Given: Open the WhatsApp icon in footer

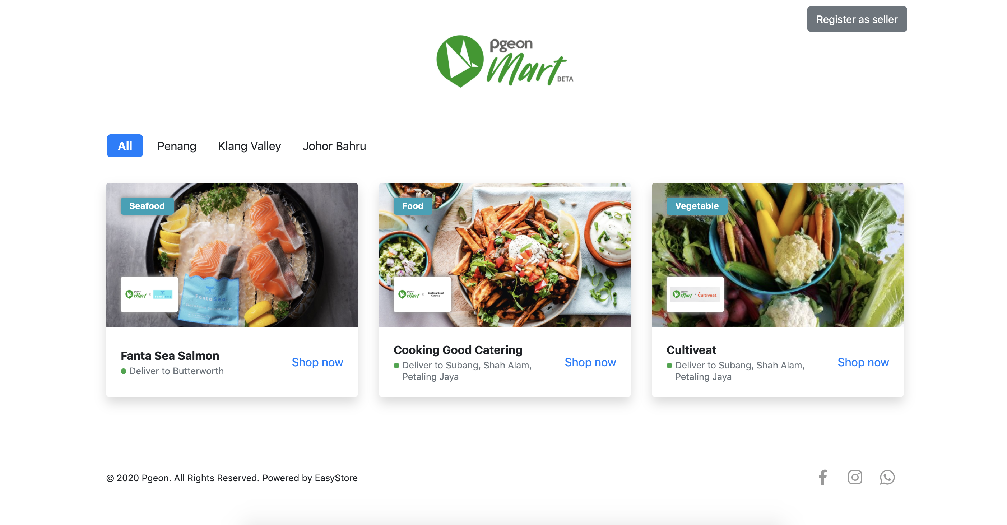Looking at the screenshot, I should [887, 477].
